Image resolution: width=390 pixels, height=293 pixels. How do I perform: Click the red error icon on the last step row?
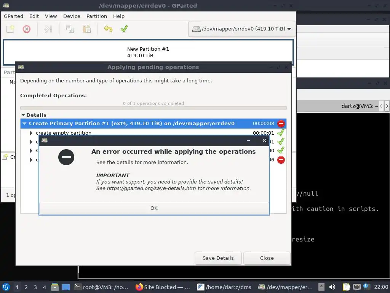[281, 160]
